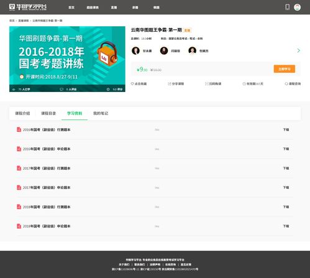Click the heart icon for 点击收藏
Screen dimensions: 310x278
(132, 84)
